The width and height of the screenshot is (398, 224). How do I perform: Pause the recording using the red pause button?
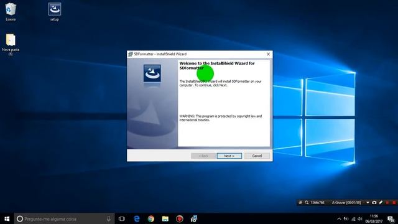pyautogui.click(x=387, y=202)
